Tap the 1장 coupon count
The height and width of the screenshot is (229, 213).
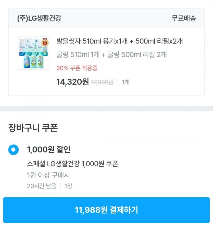(68, 186)
